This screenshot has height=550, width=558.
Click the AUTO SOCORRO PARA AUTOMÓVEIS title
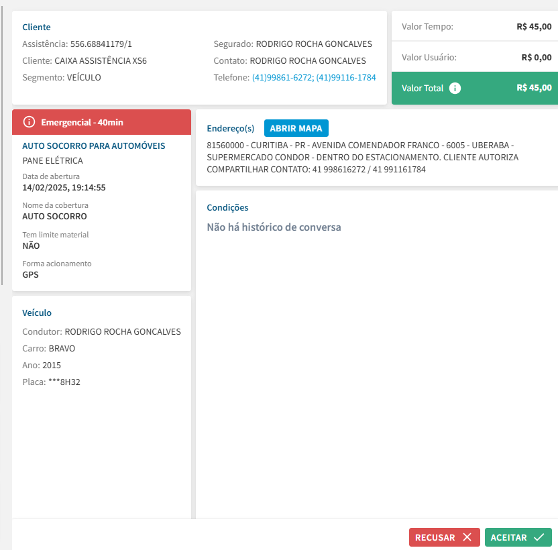click(x=94, y=146)
